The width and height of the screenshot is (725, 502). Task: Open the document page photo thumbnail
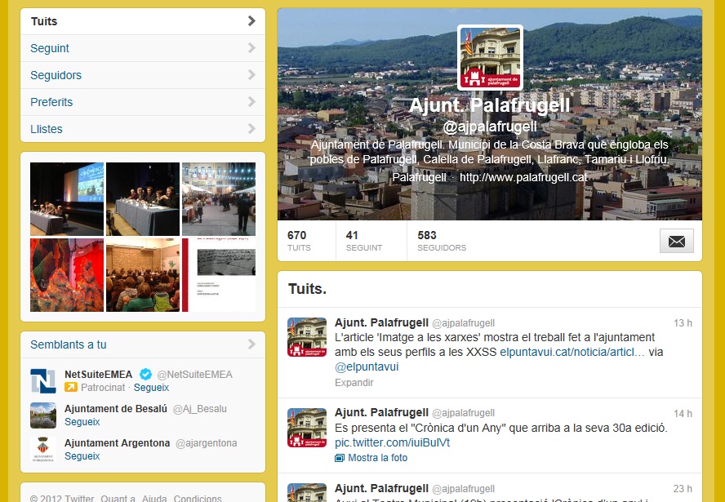click(x=219, y=274)
